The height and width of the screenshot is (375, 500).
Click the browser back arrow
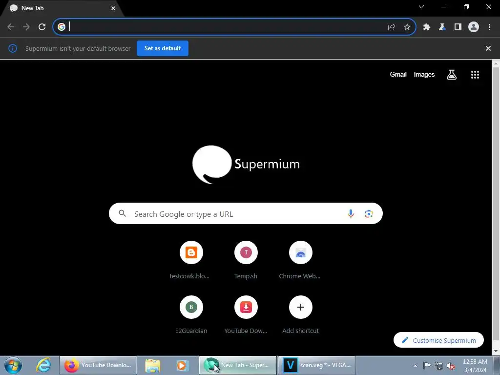[11, 27]
